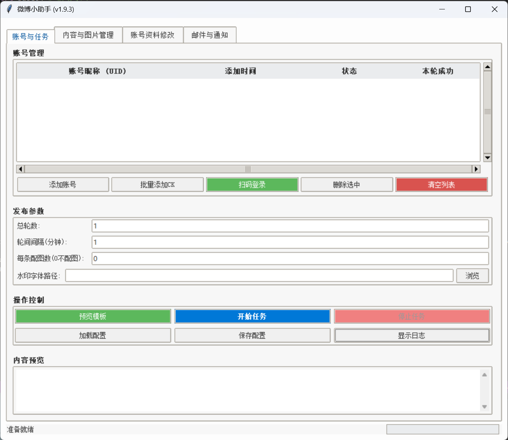This screenshot has width=508, height=440.
Task: Click the 准备就绪 status text
Action: pos(20,429)
